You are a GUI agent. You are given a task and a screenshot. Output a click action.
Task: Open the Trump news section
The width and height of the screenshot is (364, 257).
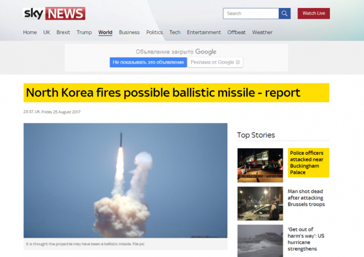coord(84,32)
